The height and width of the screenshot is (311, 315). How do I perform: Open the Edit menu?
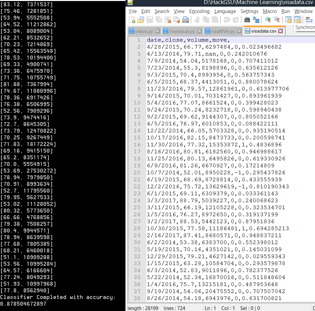[146, 11]
